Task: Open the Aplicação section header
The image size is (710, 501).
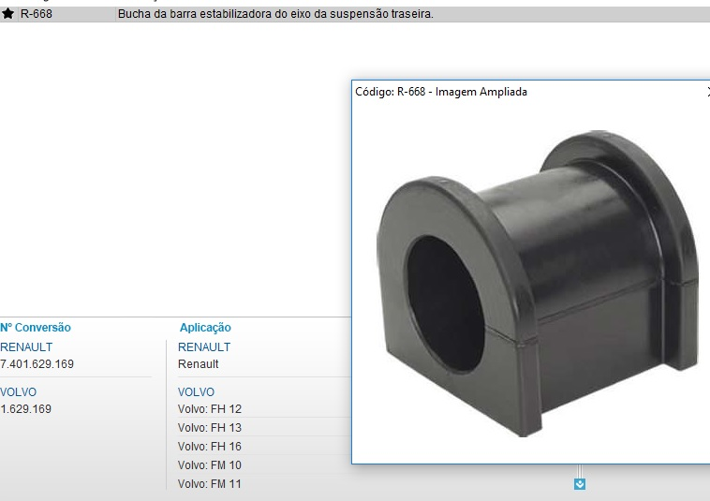Action: [205, 328]
